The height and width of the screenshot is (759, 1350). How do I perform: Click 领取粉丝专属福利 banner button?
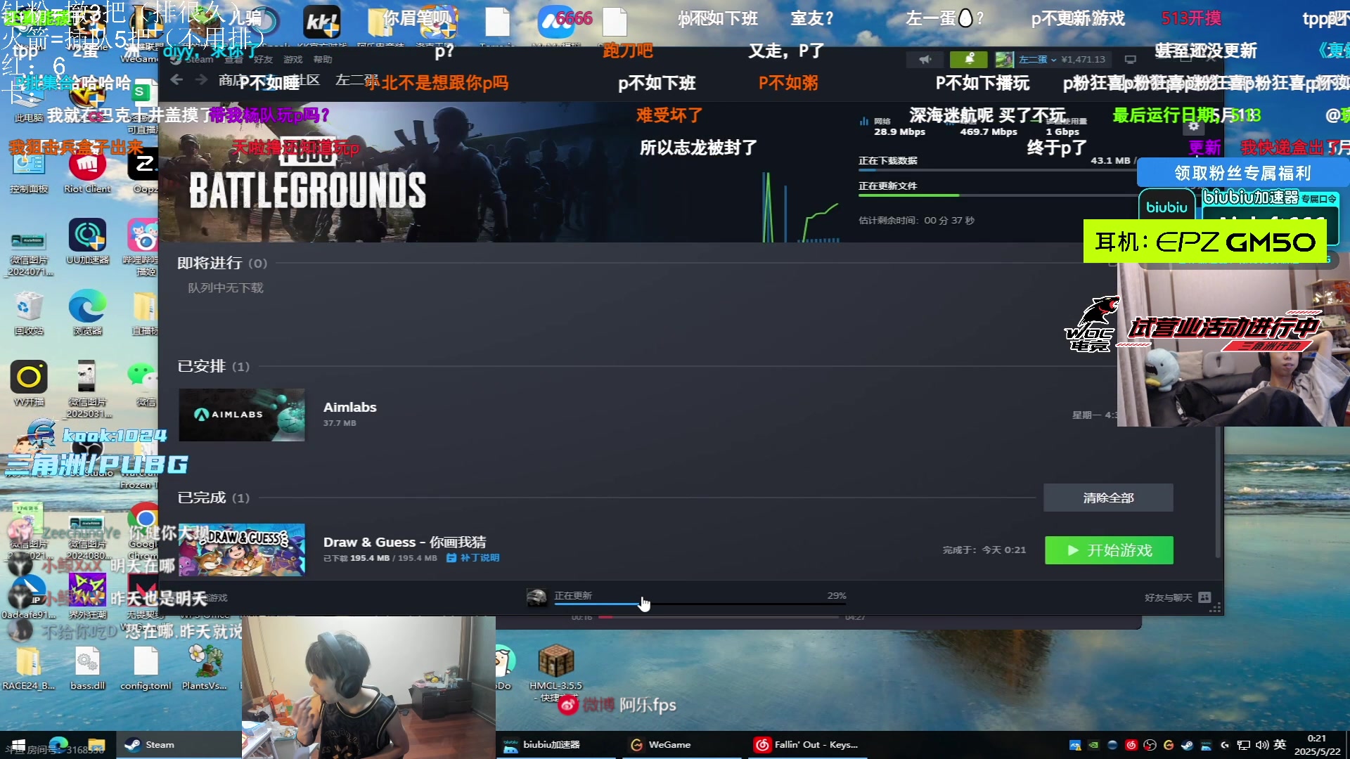click(x=1242, y=173)
